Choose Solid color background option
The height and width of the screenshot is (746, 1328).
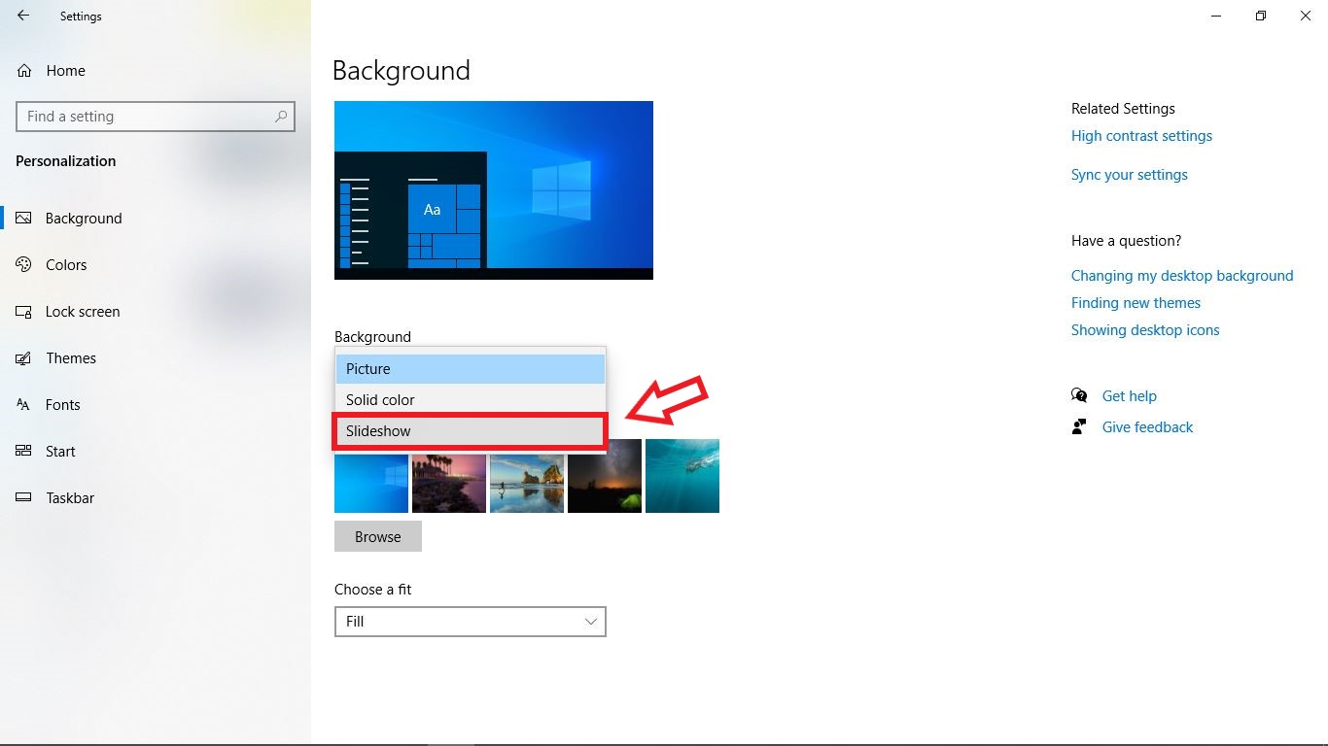pos(471,400)
